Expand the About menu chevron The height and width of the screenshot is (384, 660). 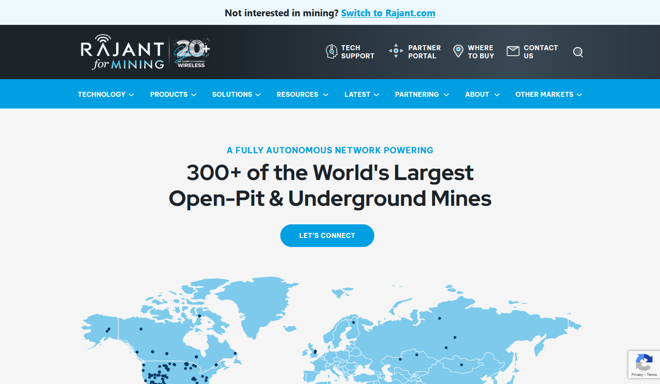pos(497,95)
